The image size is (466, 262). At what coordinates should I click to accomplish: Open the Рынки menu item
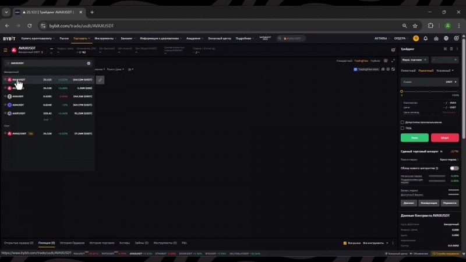(x=64, y=38)
